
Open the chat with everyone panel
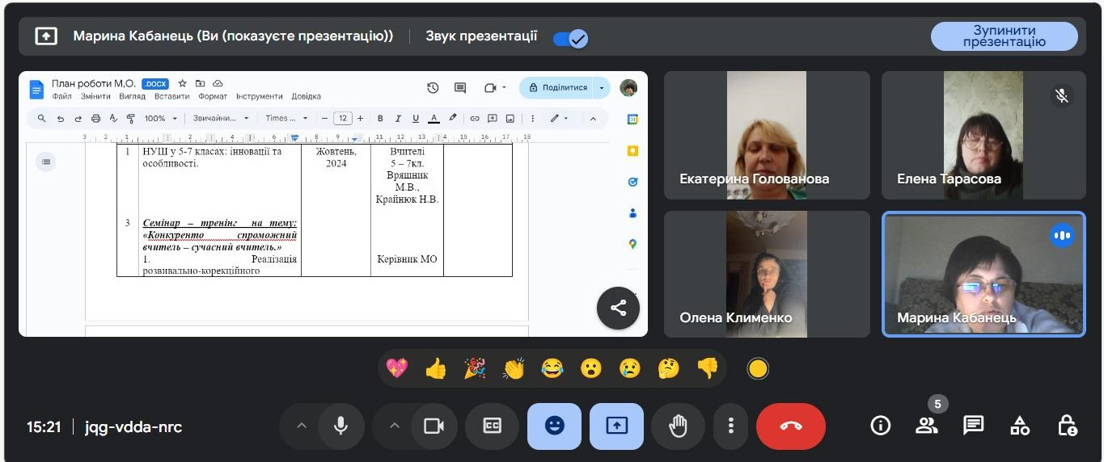click(973, 426)
